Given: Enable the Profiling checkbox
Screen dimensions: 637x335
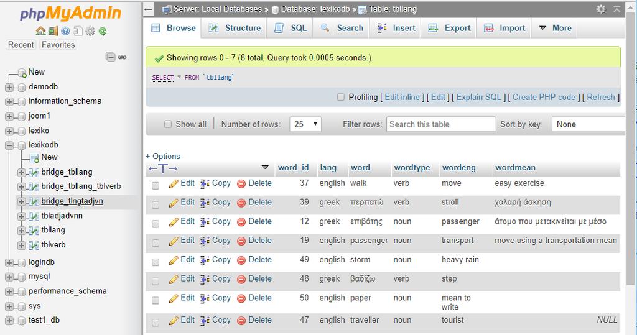Looking at the screenshot, I should 340,97.
